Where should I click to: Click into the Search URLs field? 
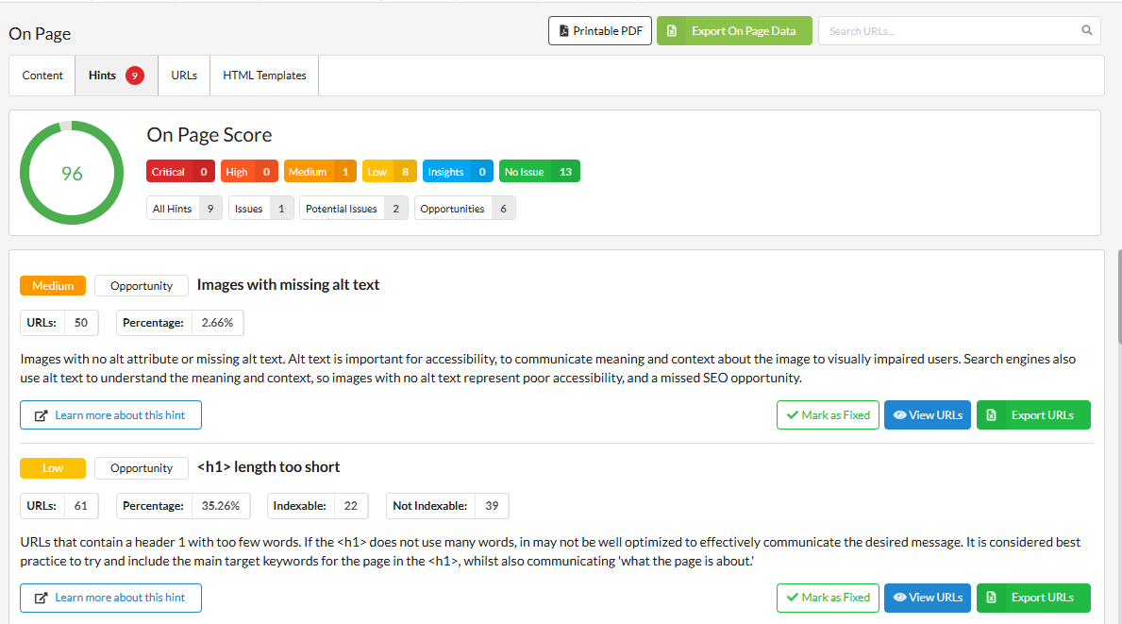click(x=948, y=31)
